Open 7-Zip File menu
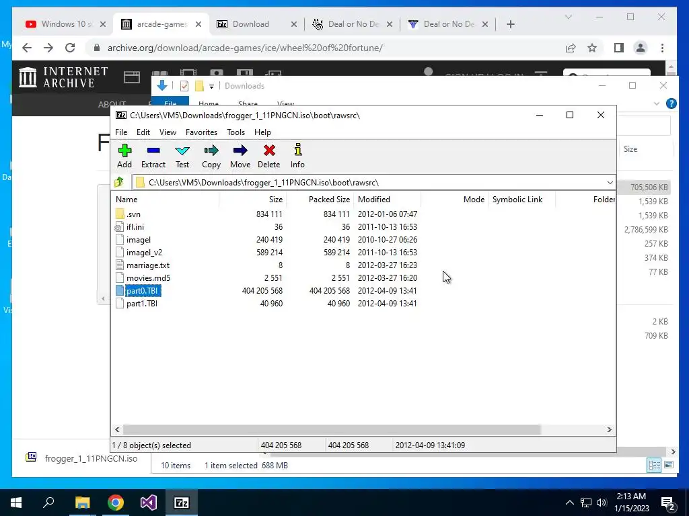Screen dimensions: 689x516 121,132
